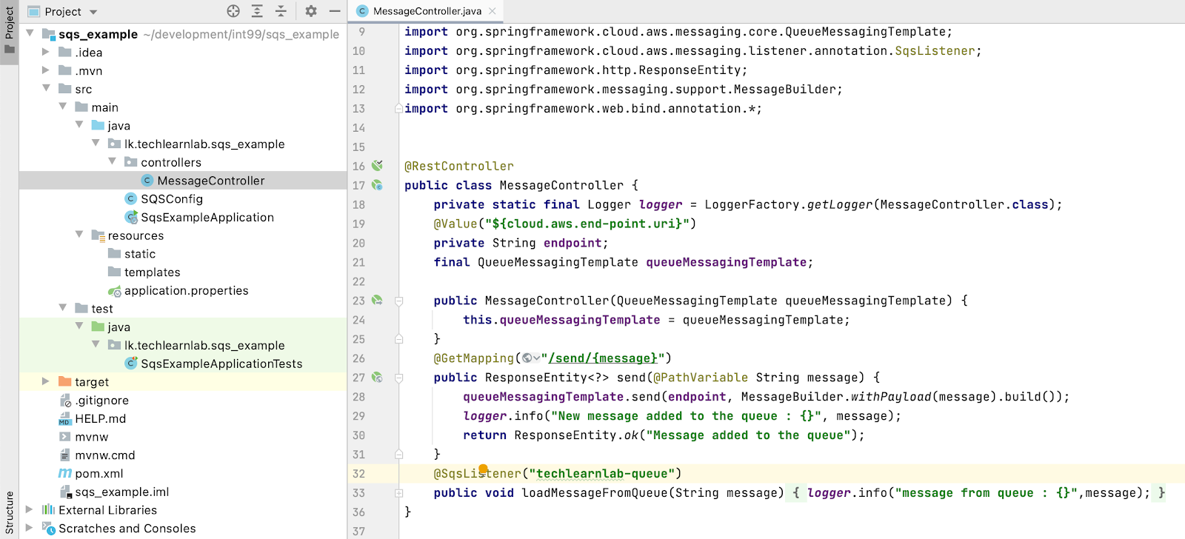Collapse the controllers package
Image resolution: width=1185 pixels, height=539 pixels.
(113, 161)
